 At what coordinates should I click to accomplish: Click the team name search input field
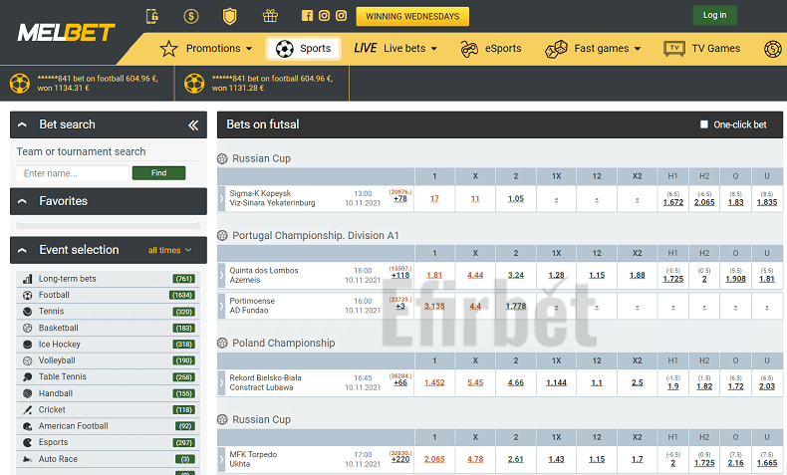tap(73, 173)
